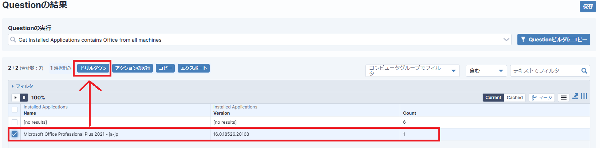Click the Questionビルダにコピー button
600x148 pixels.
[553, 40]
